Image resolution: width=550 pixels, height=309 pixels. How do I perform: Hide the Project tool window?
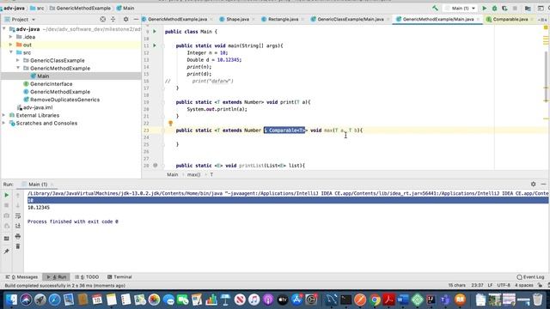click(136, 19)
